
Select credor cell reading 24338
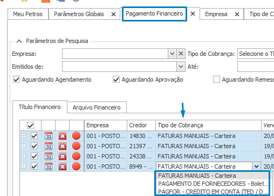141,156
